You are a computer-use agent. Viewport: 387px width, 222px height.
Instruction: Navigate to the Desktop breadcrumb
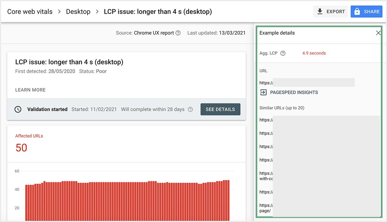coord(78,12)
